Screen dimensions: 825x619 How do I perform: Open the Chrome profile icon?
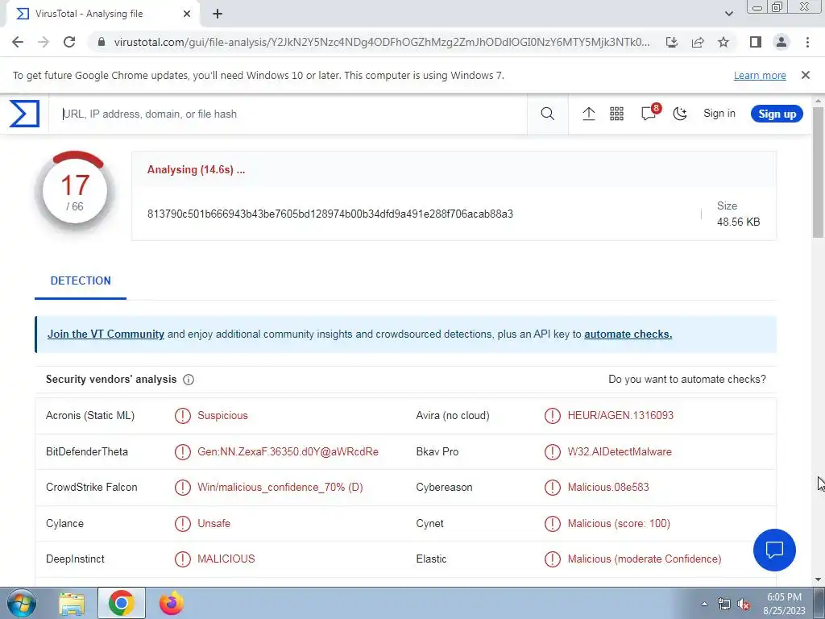781,42
